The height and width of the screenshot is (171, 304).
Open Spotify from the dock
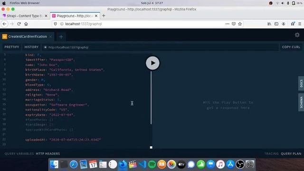[152, 164]
